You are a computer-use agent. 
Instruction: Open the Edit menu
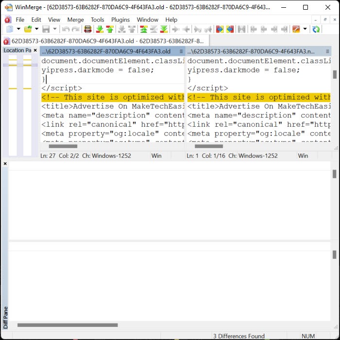36,20
